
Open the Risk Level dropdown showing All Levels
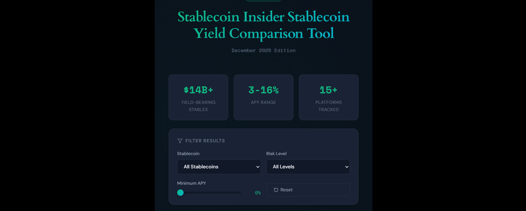[308, 167]
